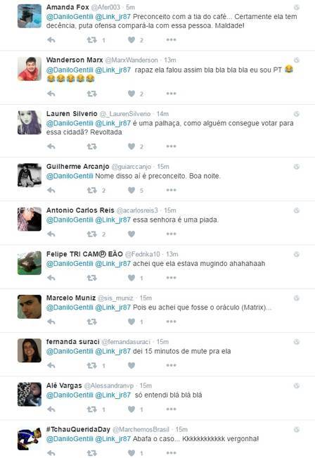Open more options on Alê Vargas's tweet

point(171,409)
